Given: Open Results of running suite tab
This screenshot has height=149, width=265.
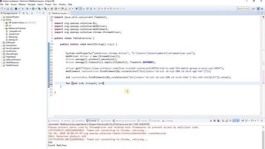Looking at the screenshot, I should coord(124,121).
